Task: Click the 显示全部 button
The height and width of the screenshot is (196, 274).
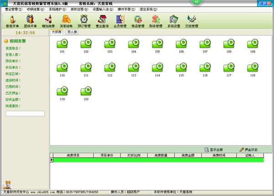Action: pyautogui.click(x=214, y=150)
